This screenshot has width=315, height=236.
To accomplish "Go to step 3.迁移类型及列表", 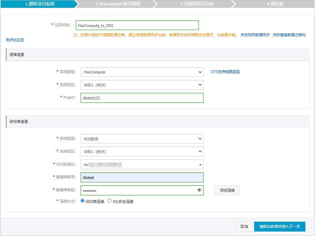I will 197,4.
